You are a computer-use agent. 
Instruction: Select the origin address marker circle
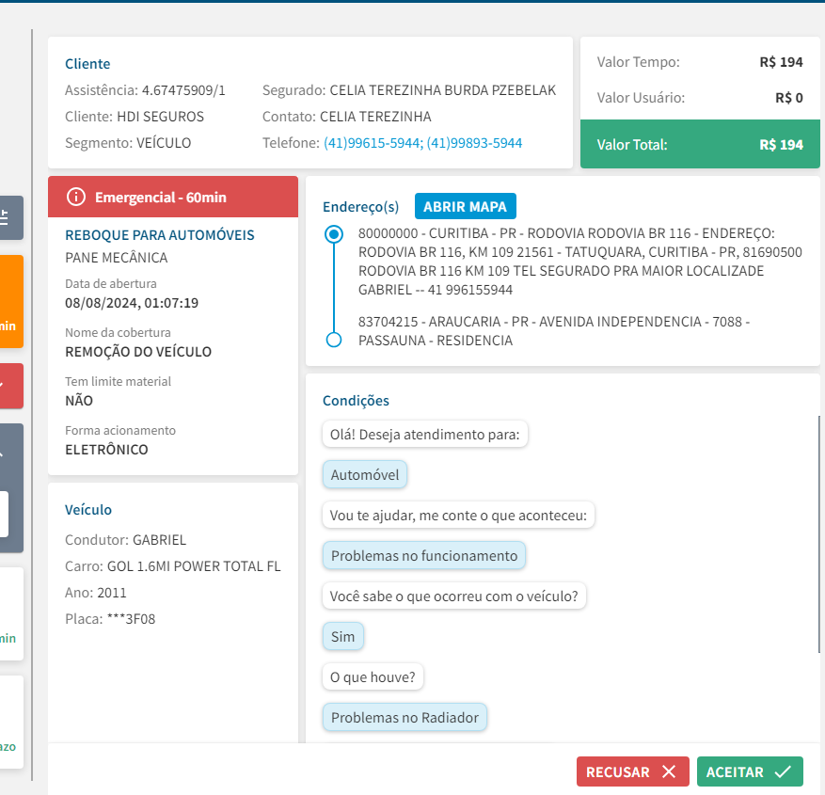(333, 234)
